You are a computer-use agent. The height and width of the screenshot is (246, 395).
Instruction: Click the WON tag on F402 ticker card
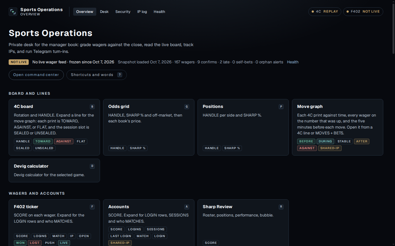tap(20, 243)
